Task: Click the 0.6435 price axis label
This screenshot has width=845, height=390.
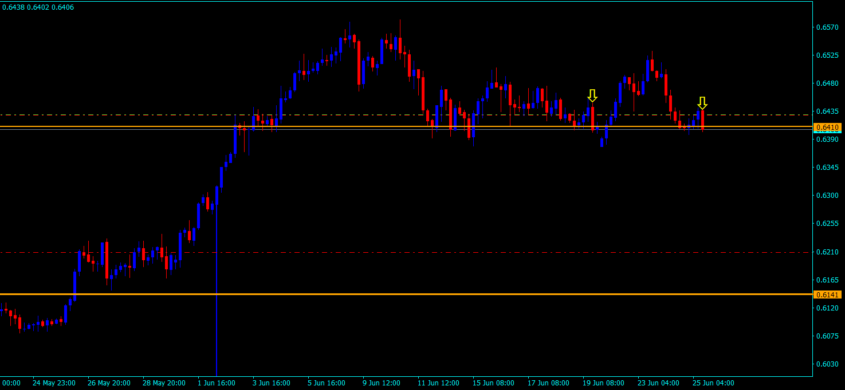Action: [x=827, y=112]
